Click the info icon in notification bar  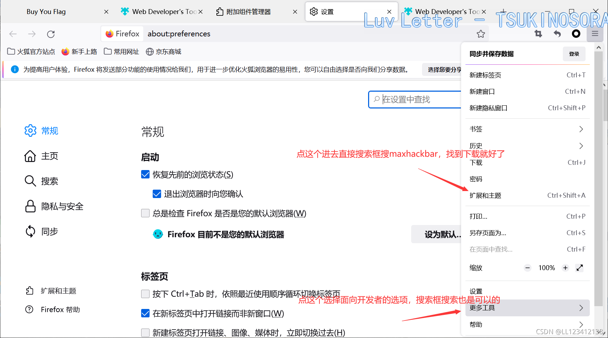point(15,69)
